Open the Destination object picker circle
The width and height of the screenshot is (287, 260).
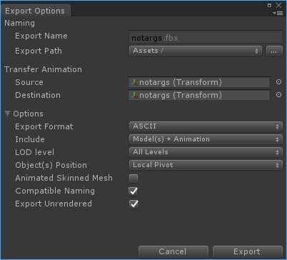pos(278,95)
